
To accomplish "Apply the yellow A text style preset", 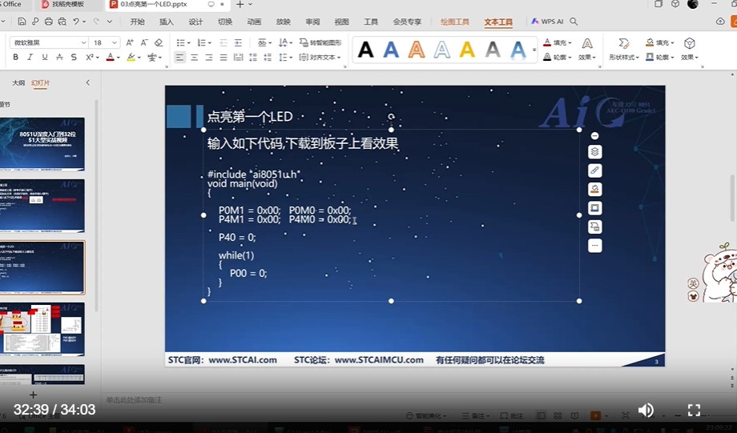I will pyautogui.click(x=467, y=50).
